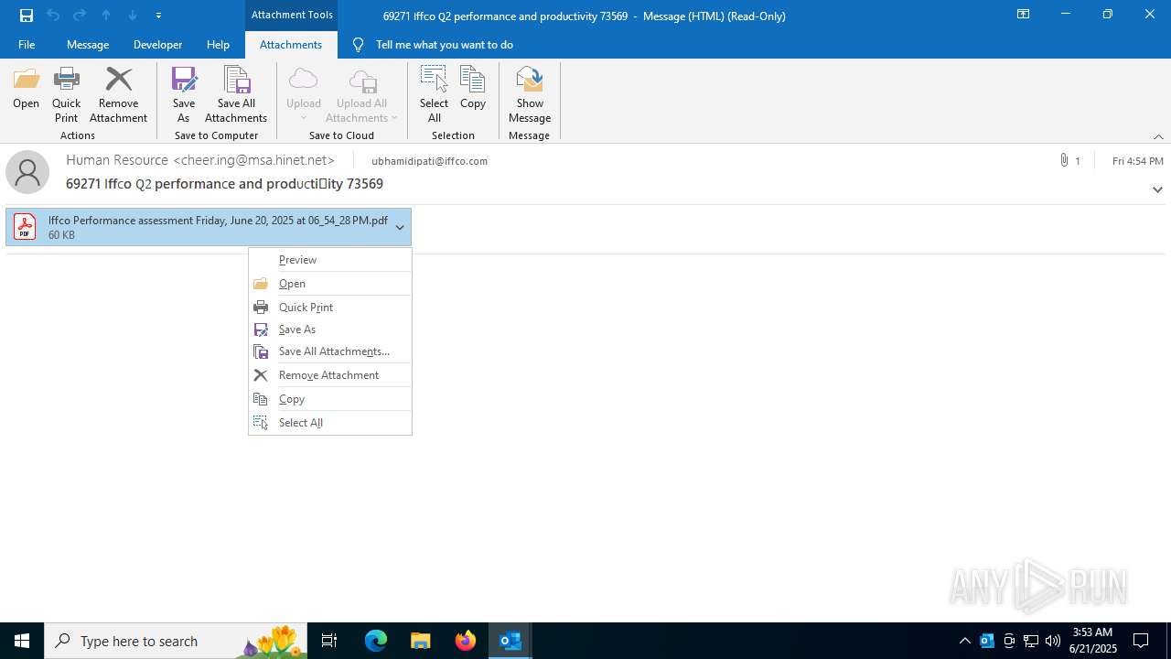
Task: Click the Copy ribbon button
Action: click(473, 89)
